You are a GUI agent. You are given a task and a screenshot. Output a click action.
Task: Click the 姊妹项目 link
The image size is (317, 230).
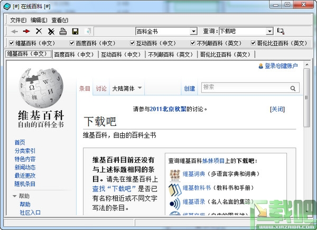tap(213, 161)
